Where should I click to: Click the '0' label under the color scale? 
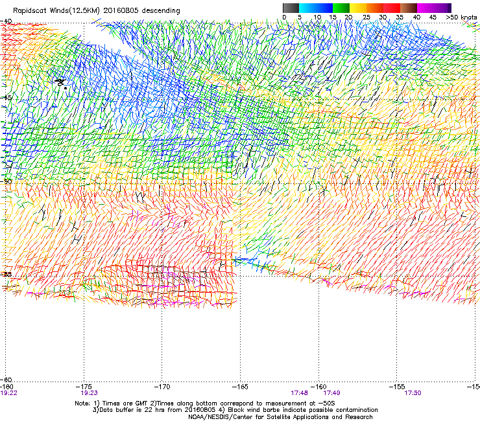point(284,17)
